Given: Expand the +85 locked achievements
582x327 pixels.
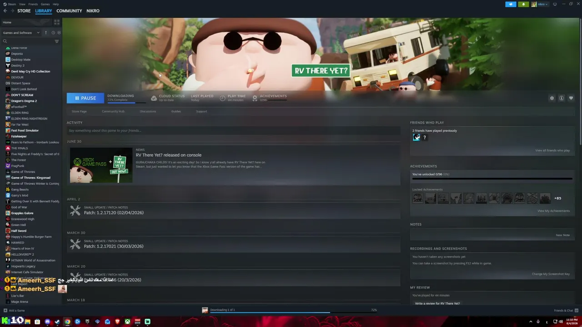Looking at the screenshot, I should tap(557, 198).
